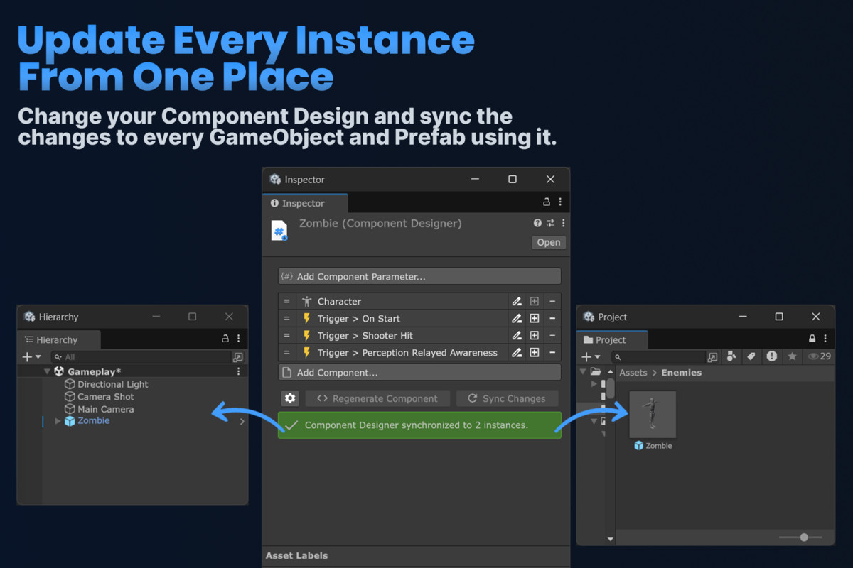Open Component Designer settings gear
Screen dimensions: 853x568
click(x=290, y=398)
